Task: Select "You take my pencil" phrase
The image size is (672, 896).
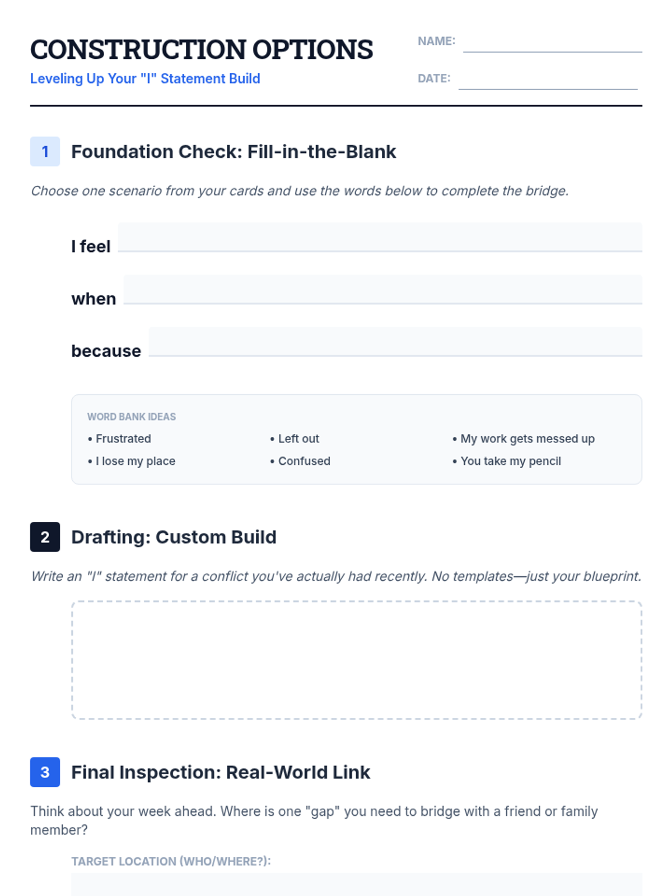Action: pos(510,461)
